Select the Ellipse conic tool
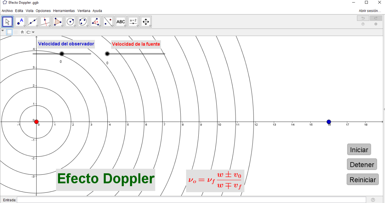 tap(83, 22)
